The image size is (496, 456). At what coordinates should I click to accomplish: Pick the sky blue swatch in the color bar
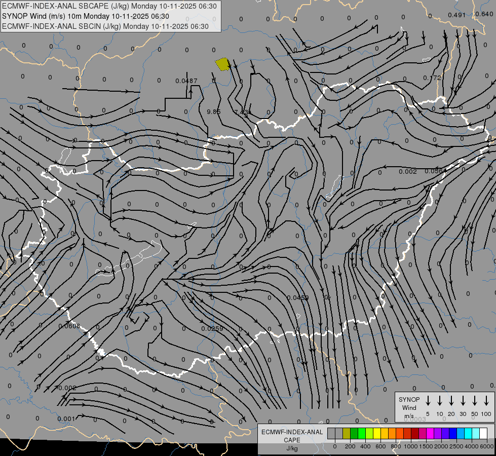tap(461, 433)
